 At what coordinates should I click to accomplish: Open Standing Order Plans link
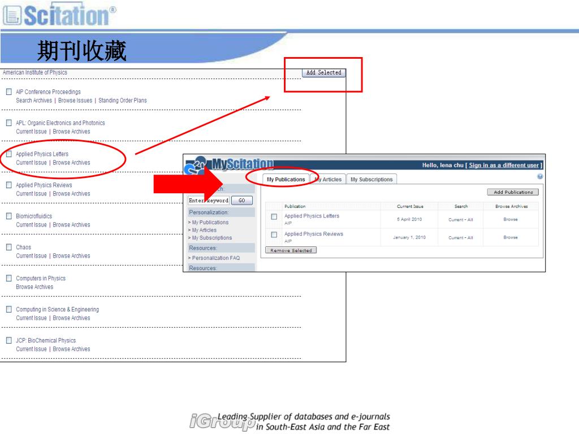point(123,101)
